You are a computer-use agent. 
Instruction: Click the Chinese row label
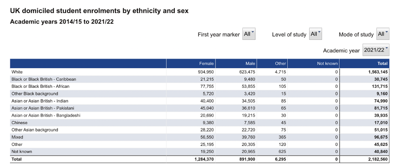tap(19, 123)
